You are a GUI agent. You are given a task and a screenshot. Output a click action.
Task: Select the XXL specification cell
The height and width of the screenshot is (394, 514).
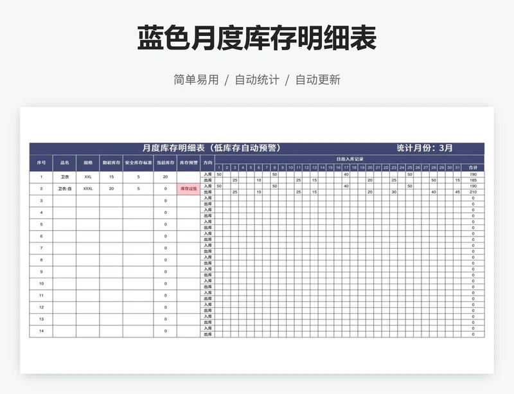click(88, 177)
